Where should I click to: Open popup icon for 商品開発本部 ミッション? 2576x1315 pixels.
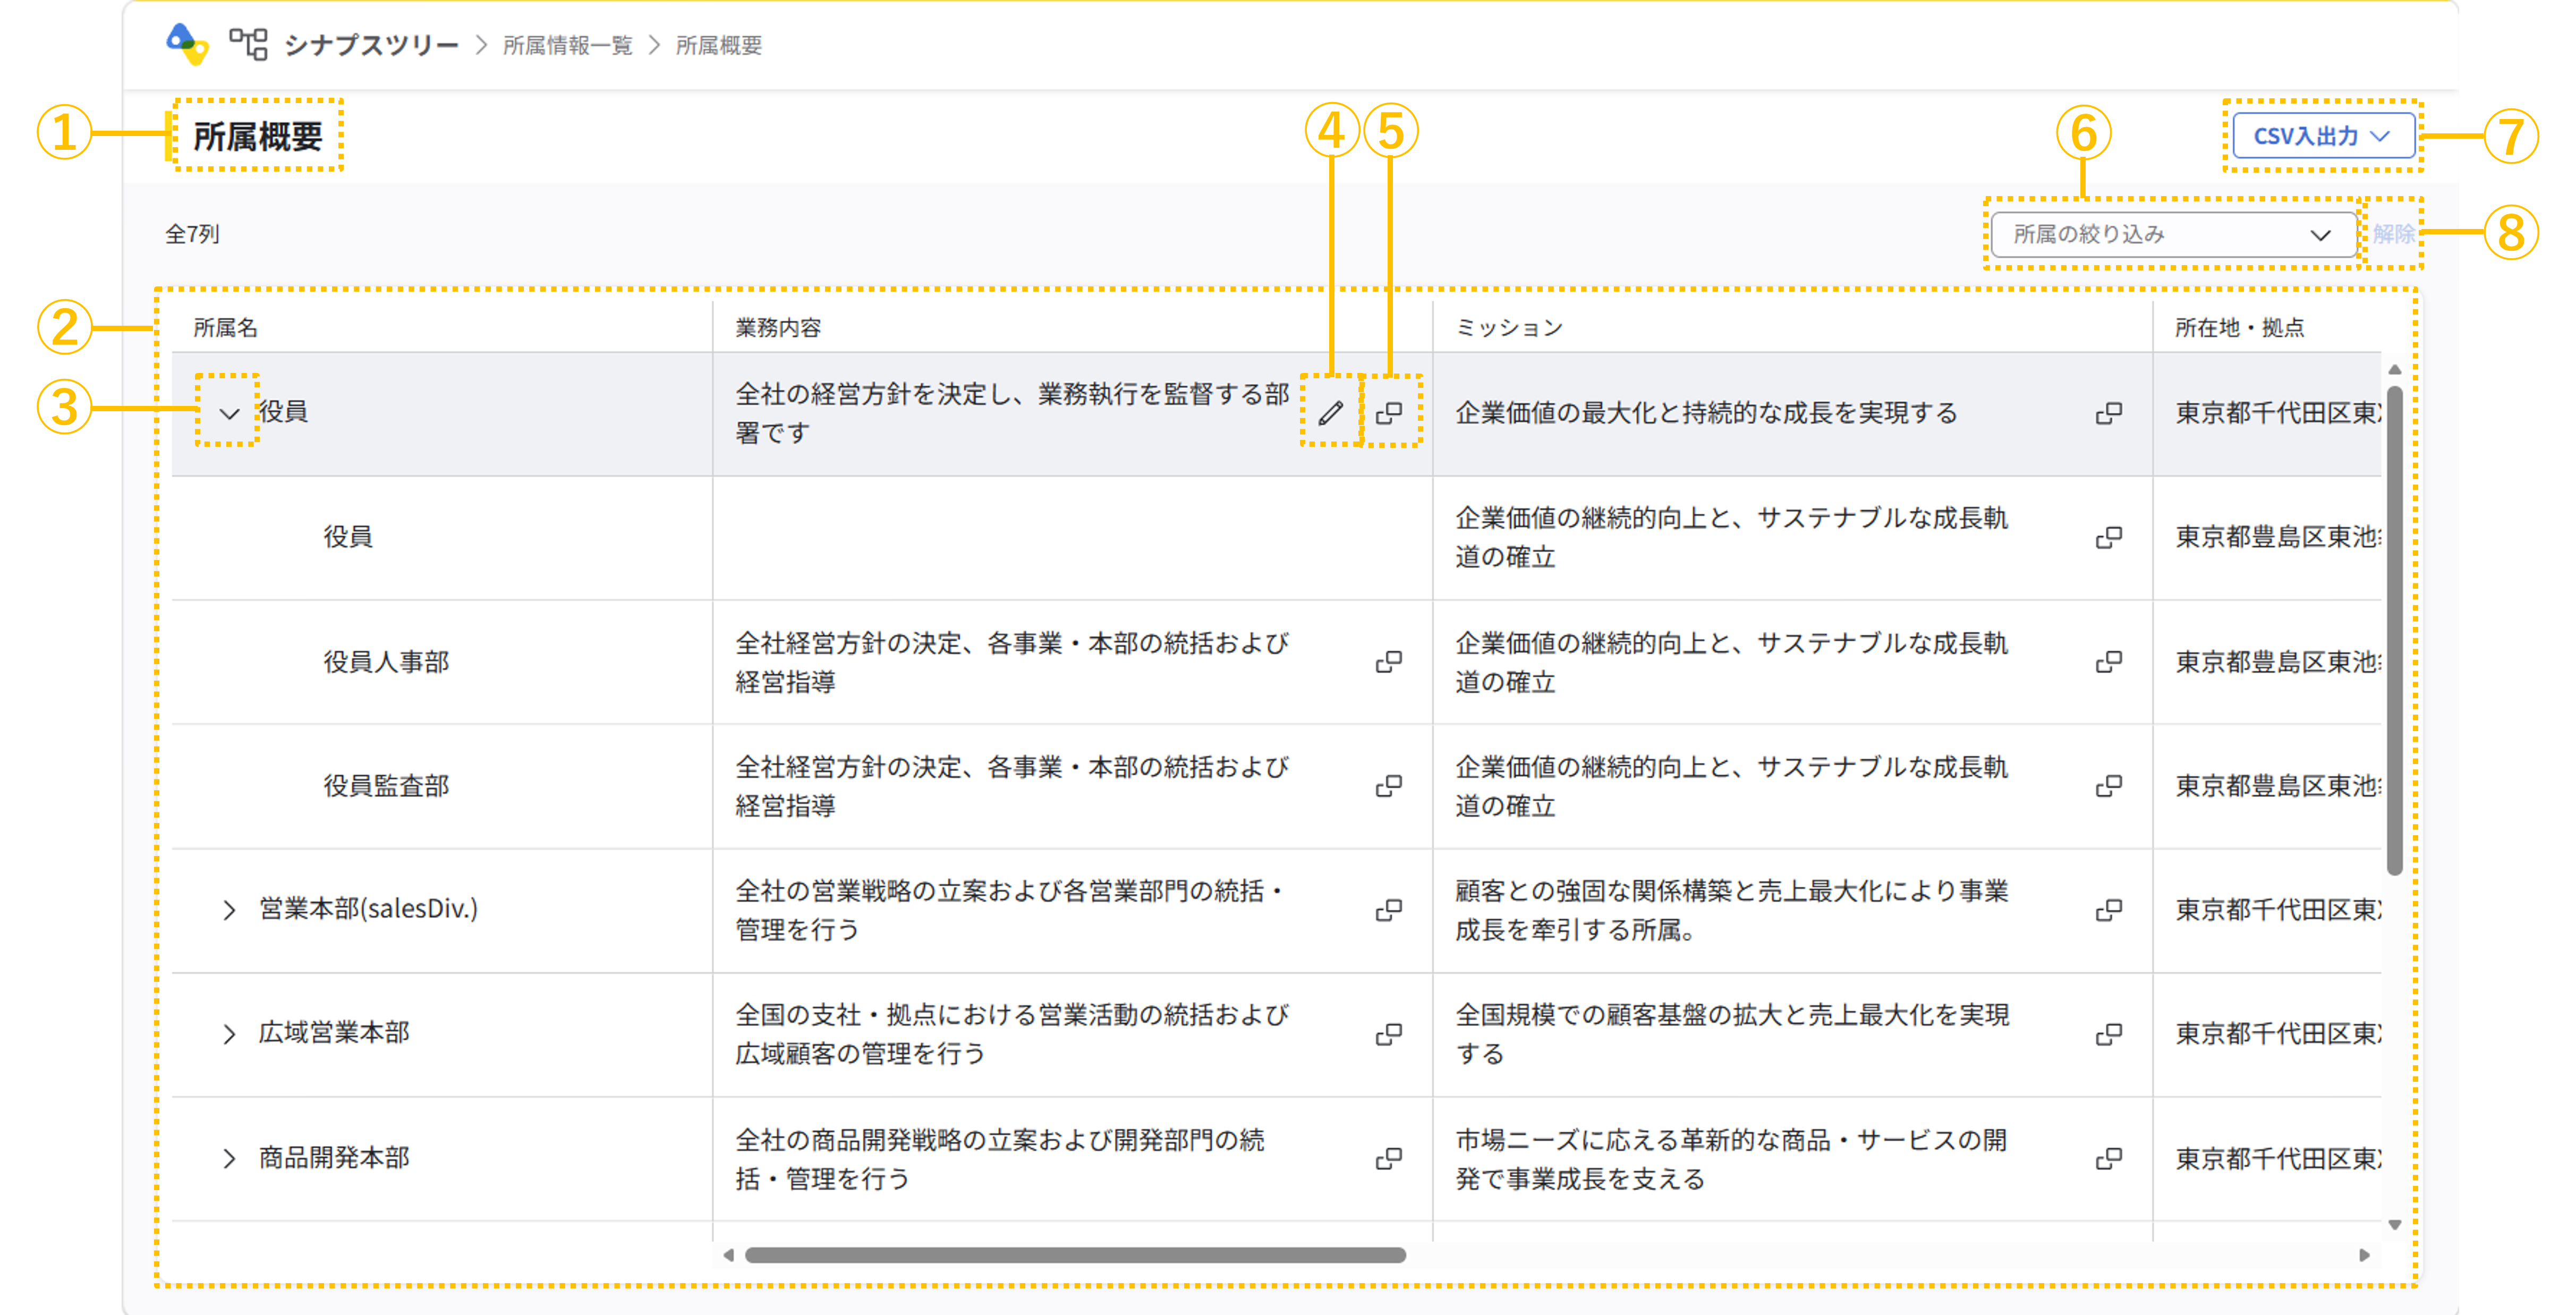(x=2109, y=1158)
